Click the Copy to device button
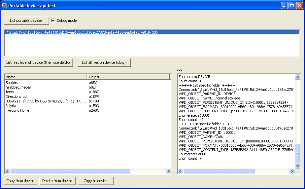The height and width of the screenshot is (189, 305). (x=95, y=181)
